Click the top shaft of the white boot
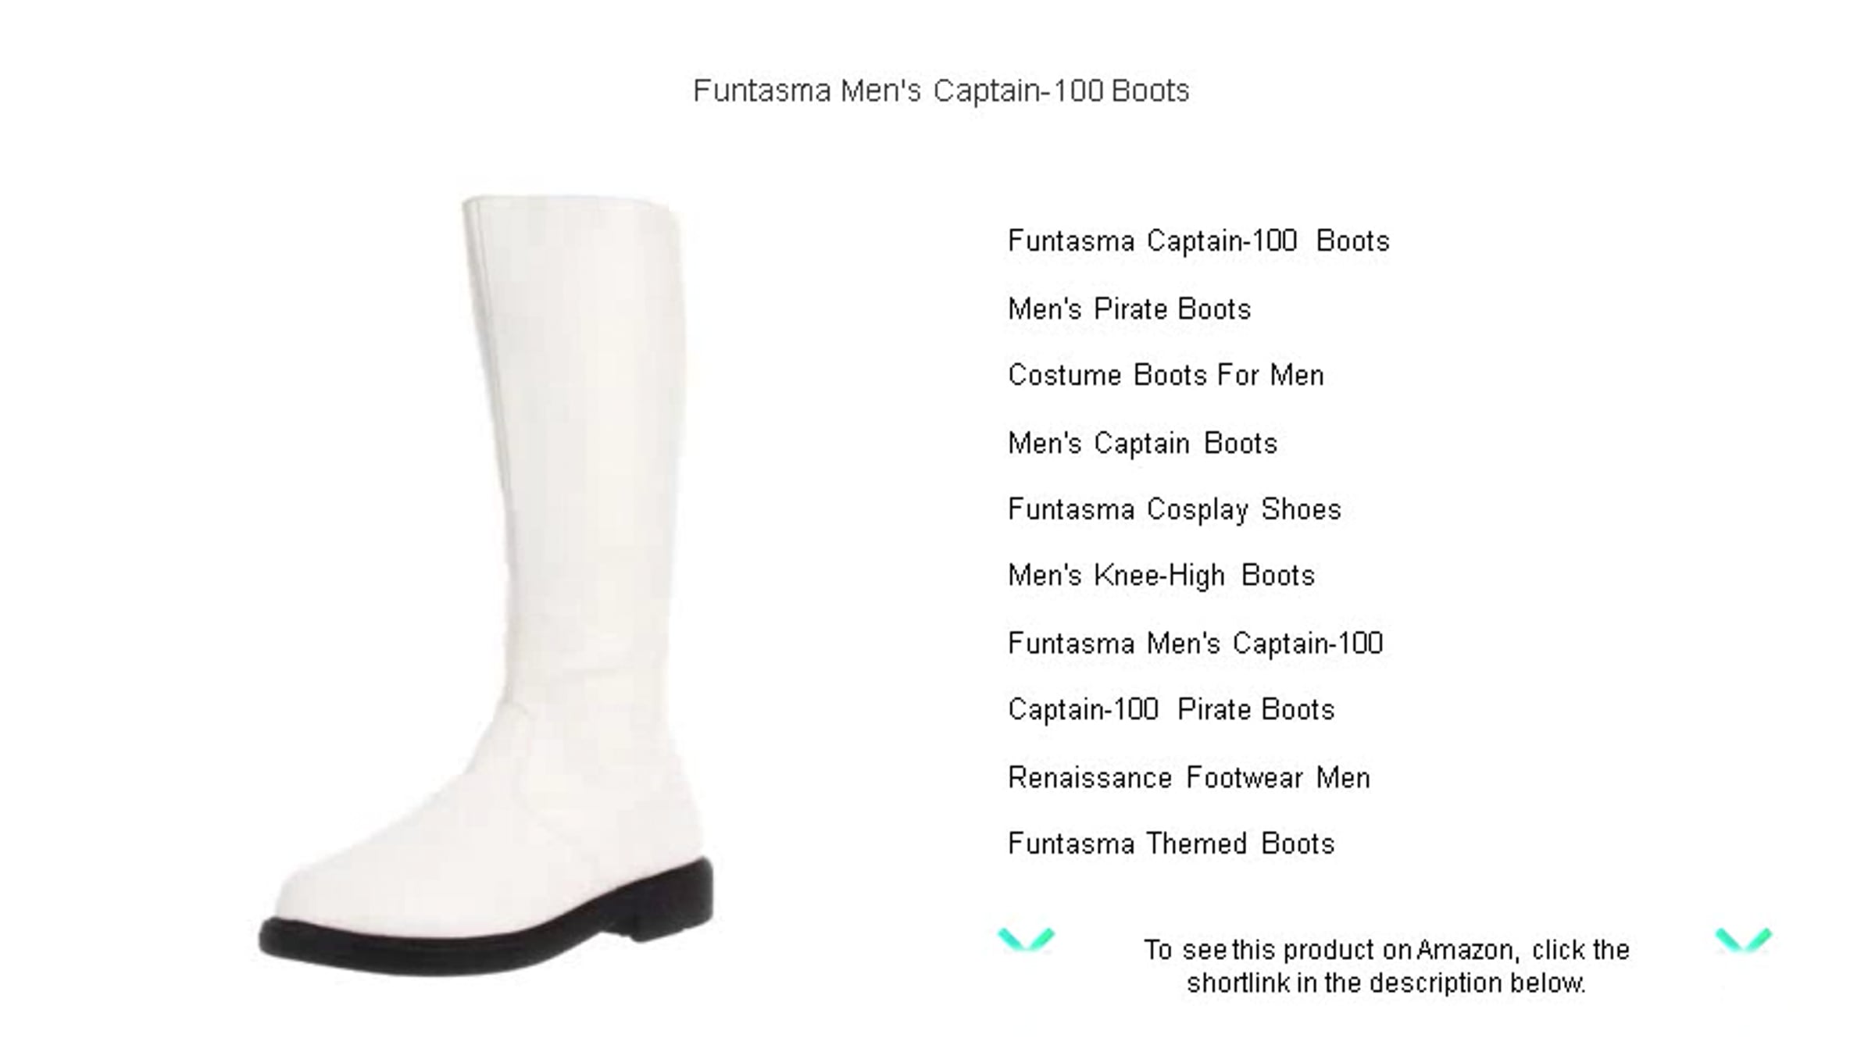Screen dimensions: 1875x1056 pos(570,312)
